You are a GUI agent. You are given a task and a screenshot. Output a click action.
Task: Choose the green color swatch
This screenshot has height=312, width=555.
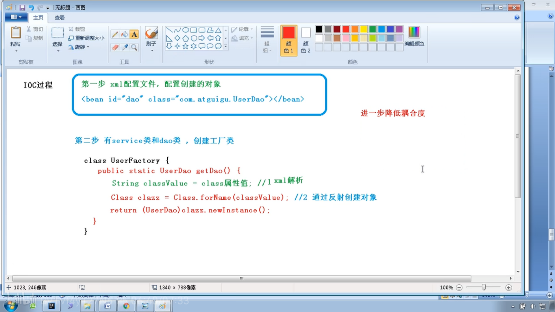point(372,29)
